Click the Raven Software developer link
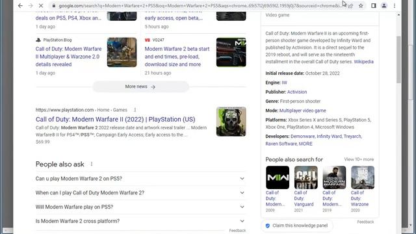This screenshot has width=416, height=234. [281, 144]
